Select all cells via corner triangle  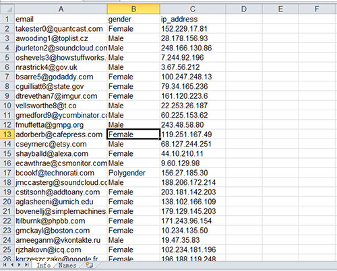coord(7,9)
